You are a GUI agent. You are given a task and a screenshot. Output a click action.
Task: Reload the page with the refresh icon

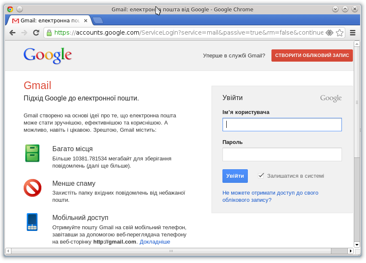[x=36, y=33]
